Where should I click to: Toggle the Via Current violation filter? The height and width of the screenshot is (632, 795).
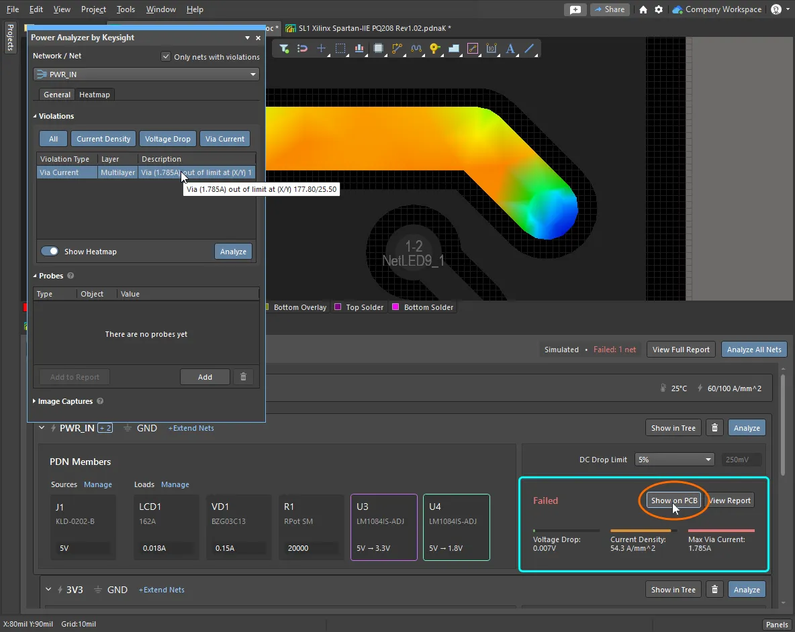coord(225,139)
